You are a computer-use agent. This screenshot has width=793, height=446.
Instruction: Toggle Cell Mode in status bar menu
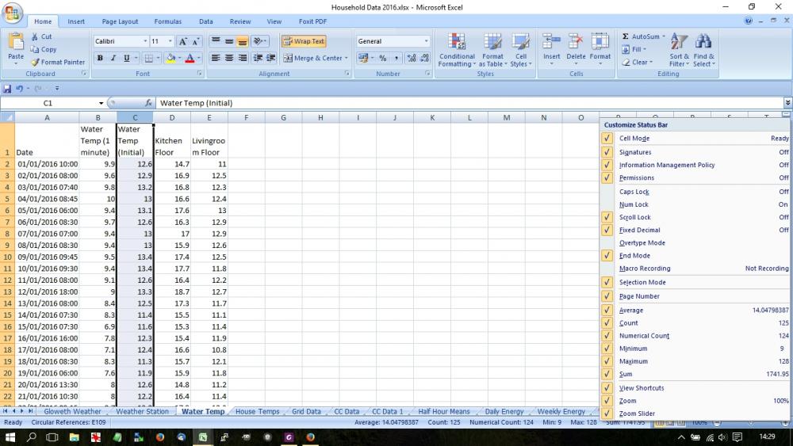click(x=695, y=139)
